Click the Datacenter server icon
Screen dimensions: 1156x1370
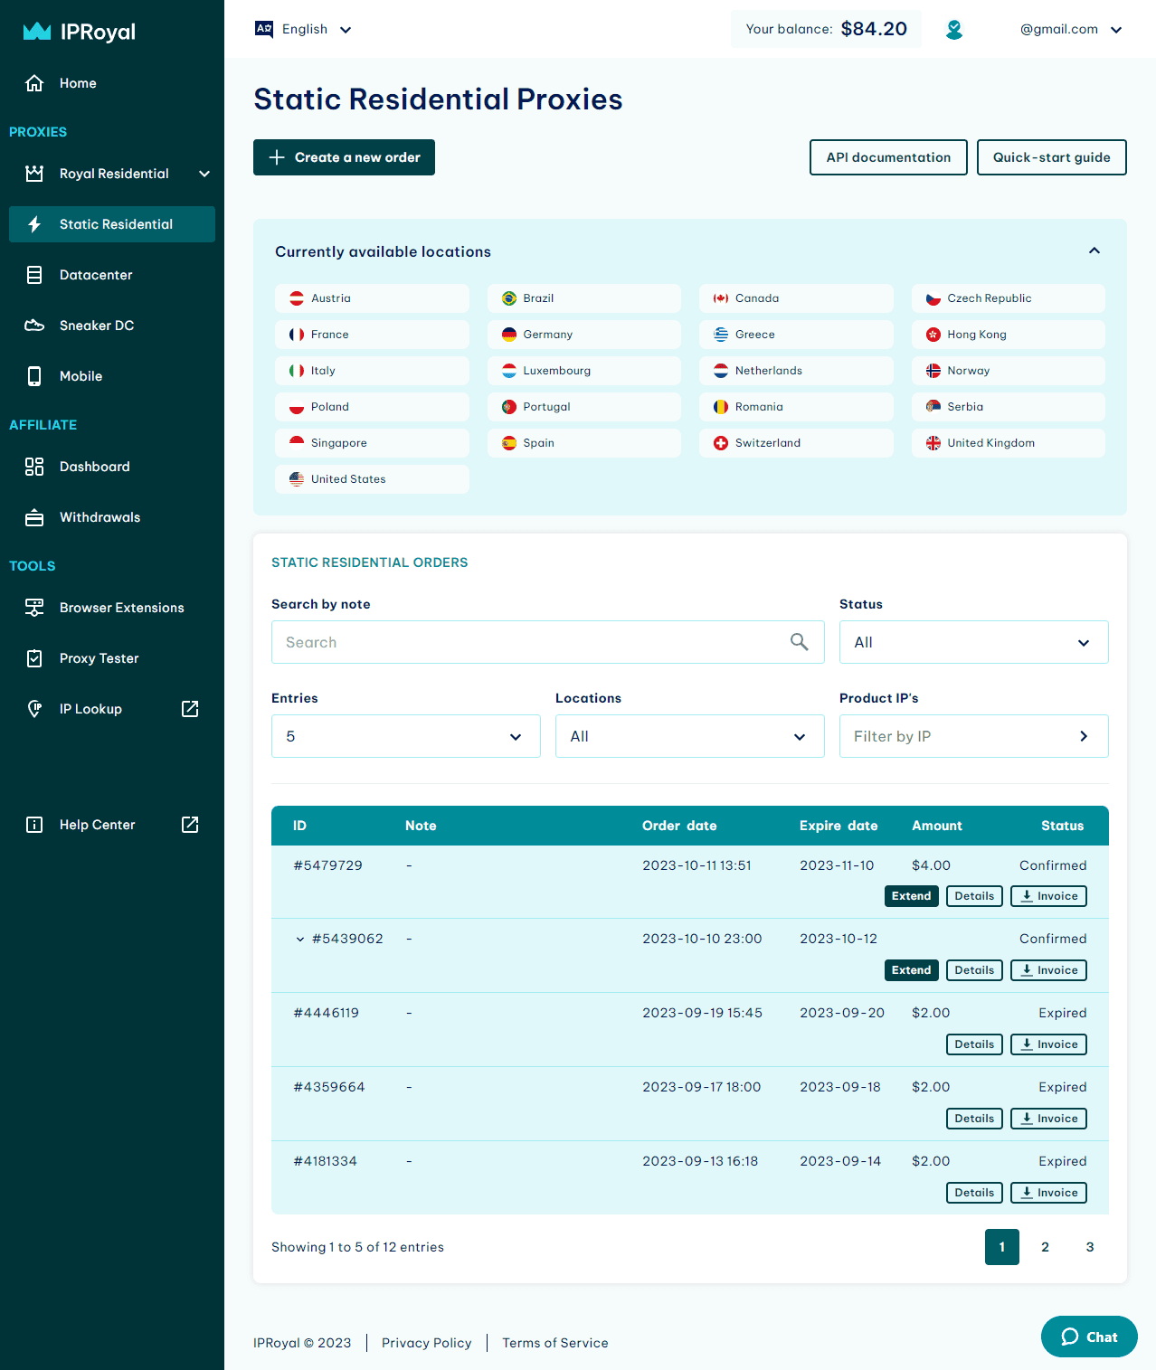point(34,275)
